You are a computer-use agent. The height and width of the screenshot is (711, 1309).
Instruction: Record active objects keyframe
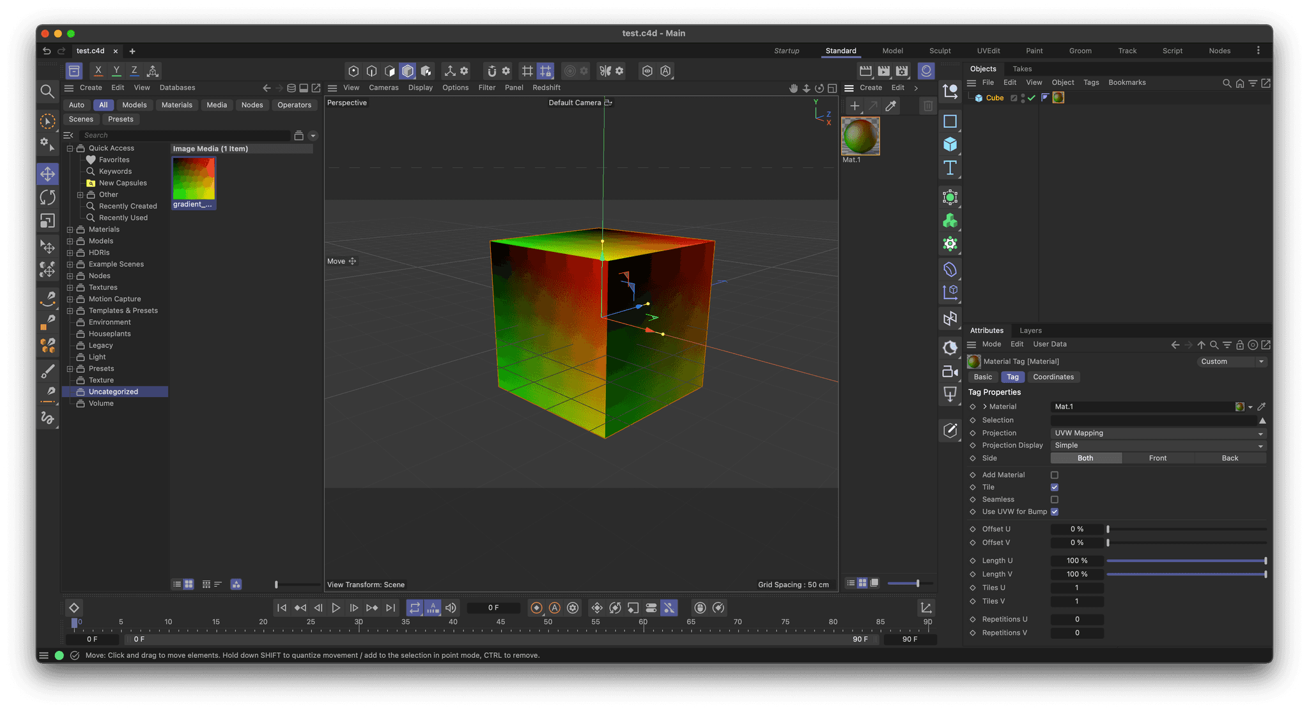tap(537, 608)
